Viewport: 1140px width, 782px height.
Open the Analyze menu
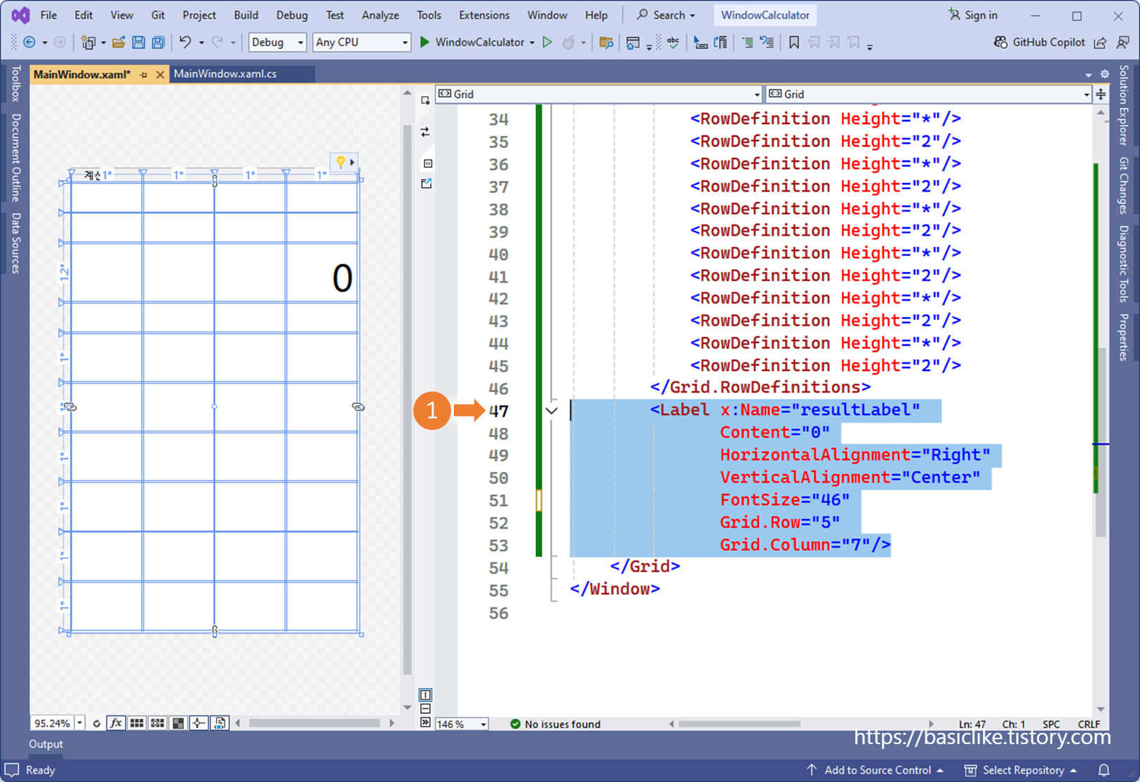click(x=380, y=15)
